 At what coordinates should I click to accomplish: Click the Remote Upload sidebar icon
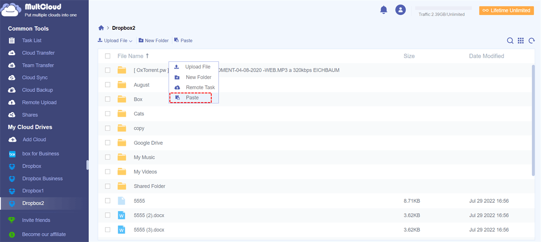(x=12, y=102)
